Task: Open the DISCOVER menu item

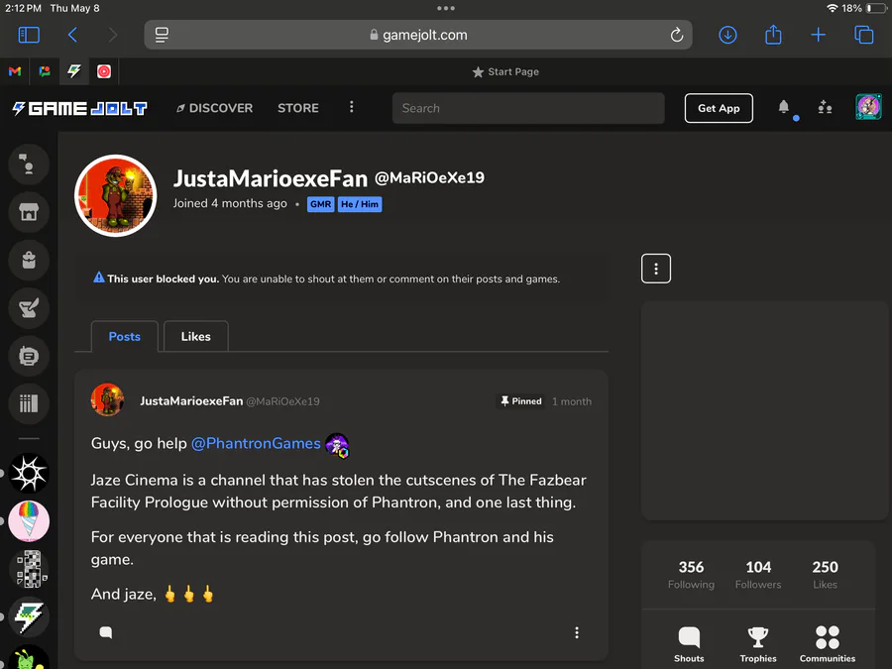Action: pyautogui.click(x=214, y=108)
